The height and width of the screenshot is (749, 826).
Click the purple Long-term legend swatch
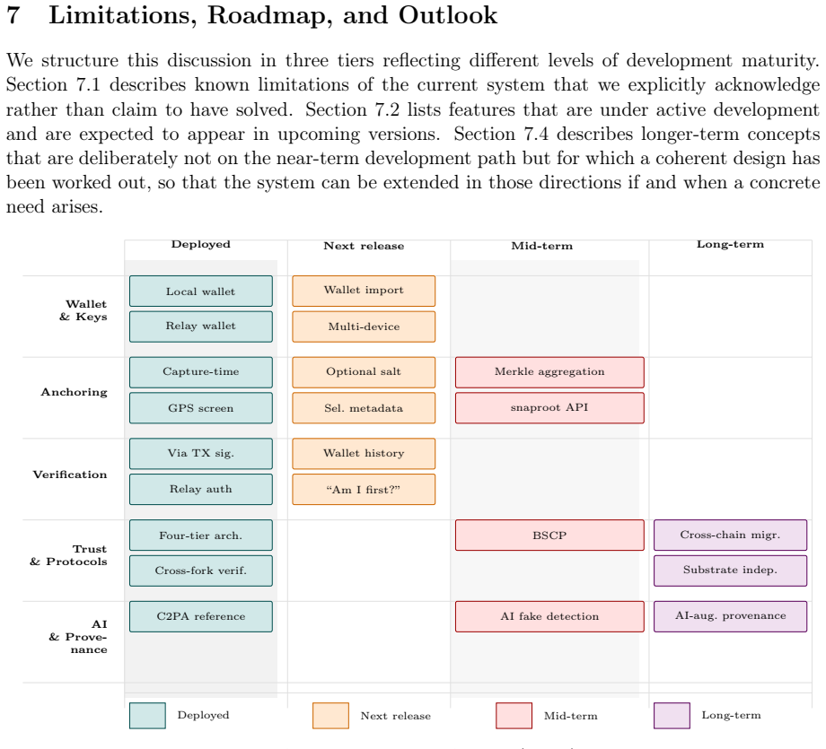click(x=672, y=716)
